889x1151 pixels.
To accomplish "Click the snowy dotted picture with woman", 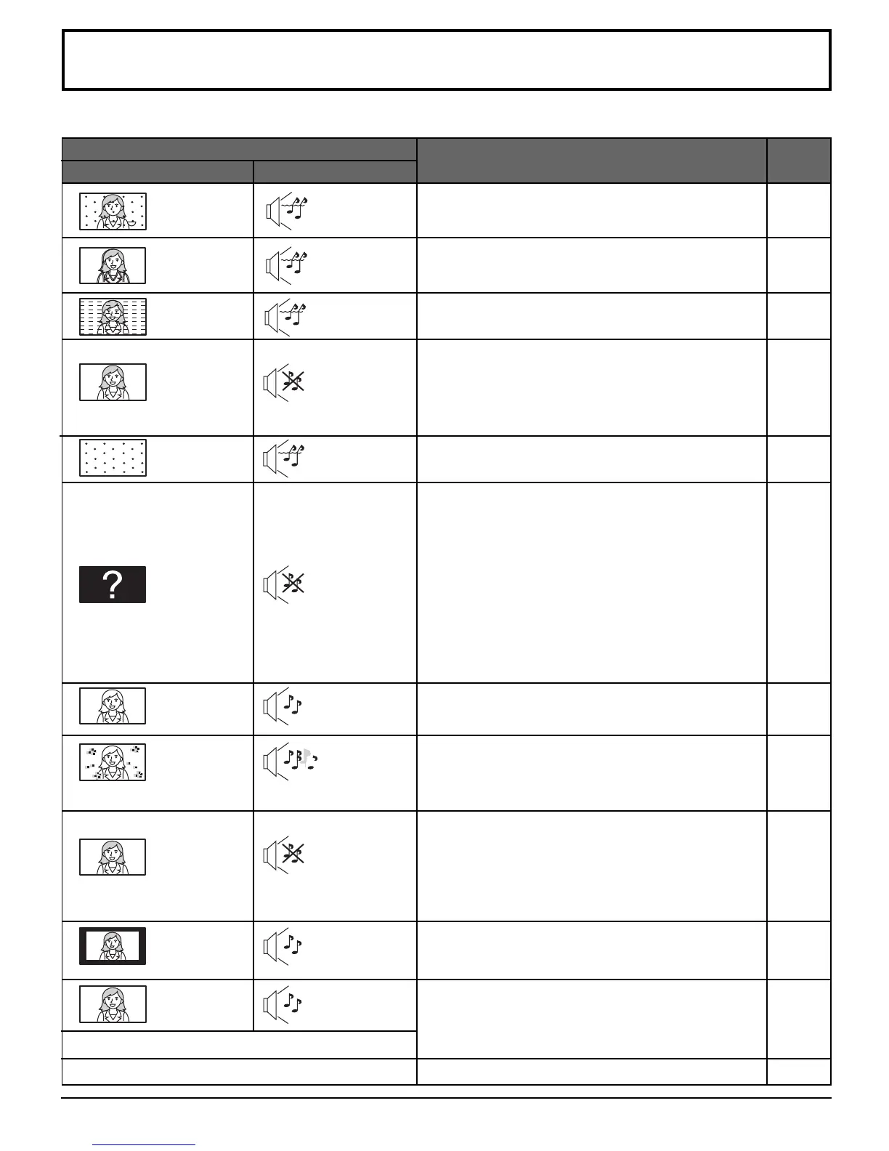I will [113, 211].
